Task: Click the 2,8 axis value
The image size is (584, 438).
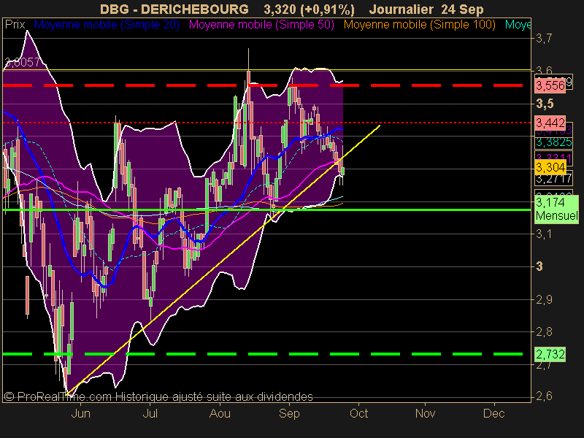Action: [x=544, y=331]
